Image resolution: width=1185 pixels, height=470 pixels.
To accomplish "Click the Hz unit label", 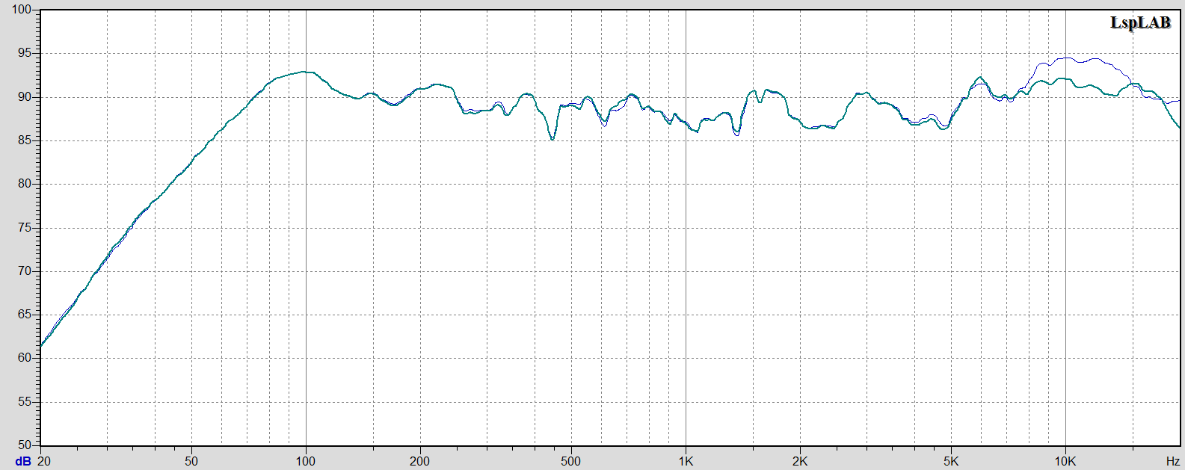I will click(1173, 461).
